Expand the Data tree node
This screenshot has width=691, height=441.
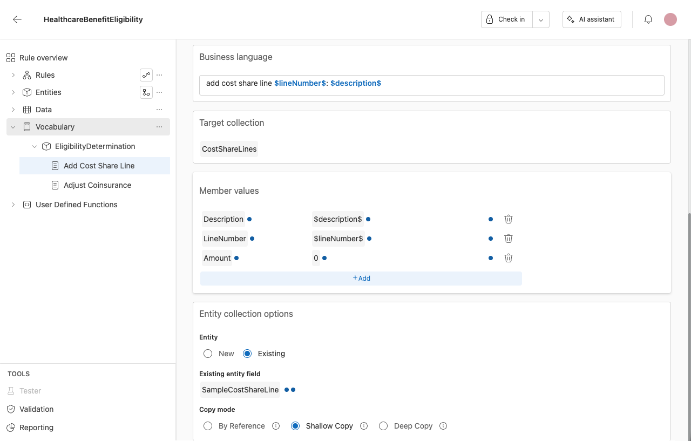coord(13,110)
